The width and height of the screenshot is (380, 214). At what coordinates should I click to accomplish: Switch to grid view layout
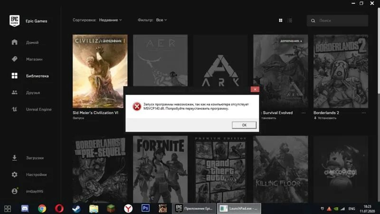[280, 20]
